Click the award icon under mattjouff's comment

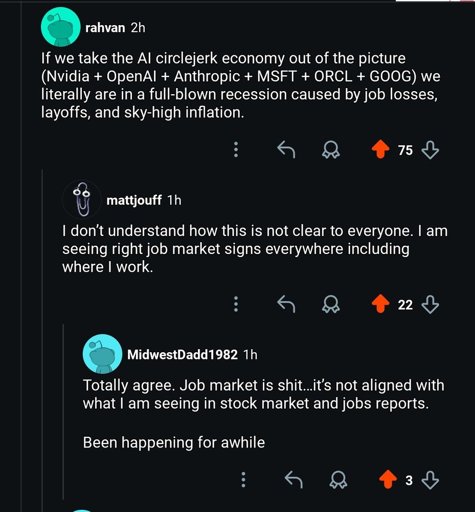(x=331, y=305)
